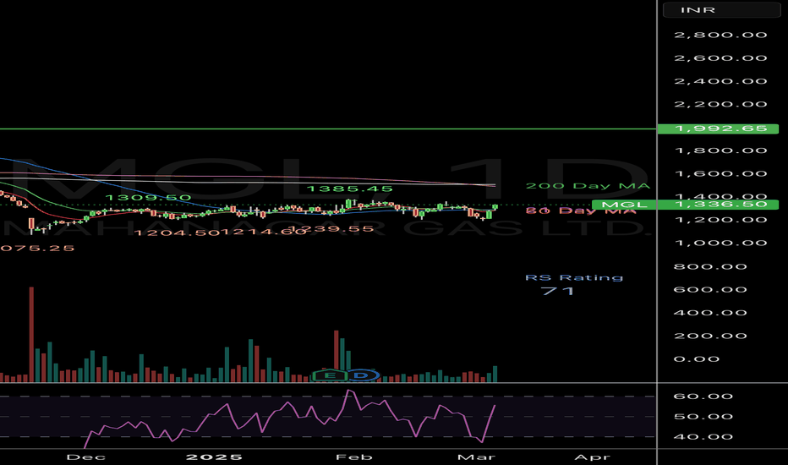Click the 2,600.00 price scale label

tap(720, 57)
